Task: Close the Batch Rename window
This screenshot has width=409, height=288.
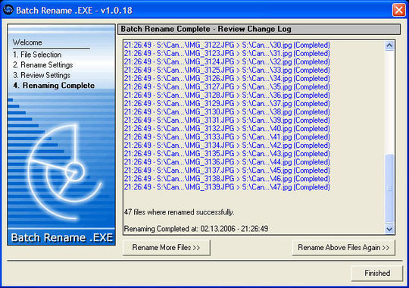Action: [x=399, y=10]
